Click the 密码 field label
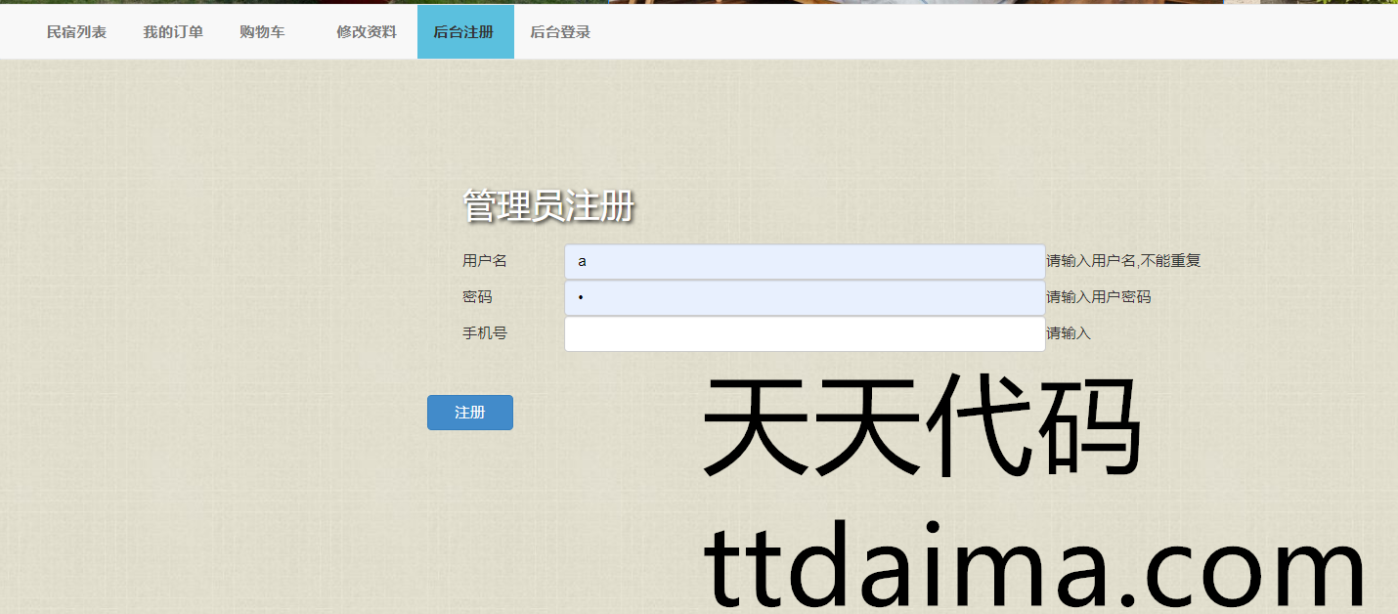Image resolution: width=1398 pixels, height=614 pixels. 477,297
